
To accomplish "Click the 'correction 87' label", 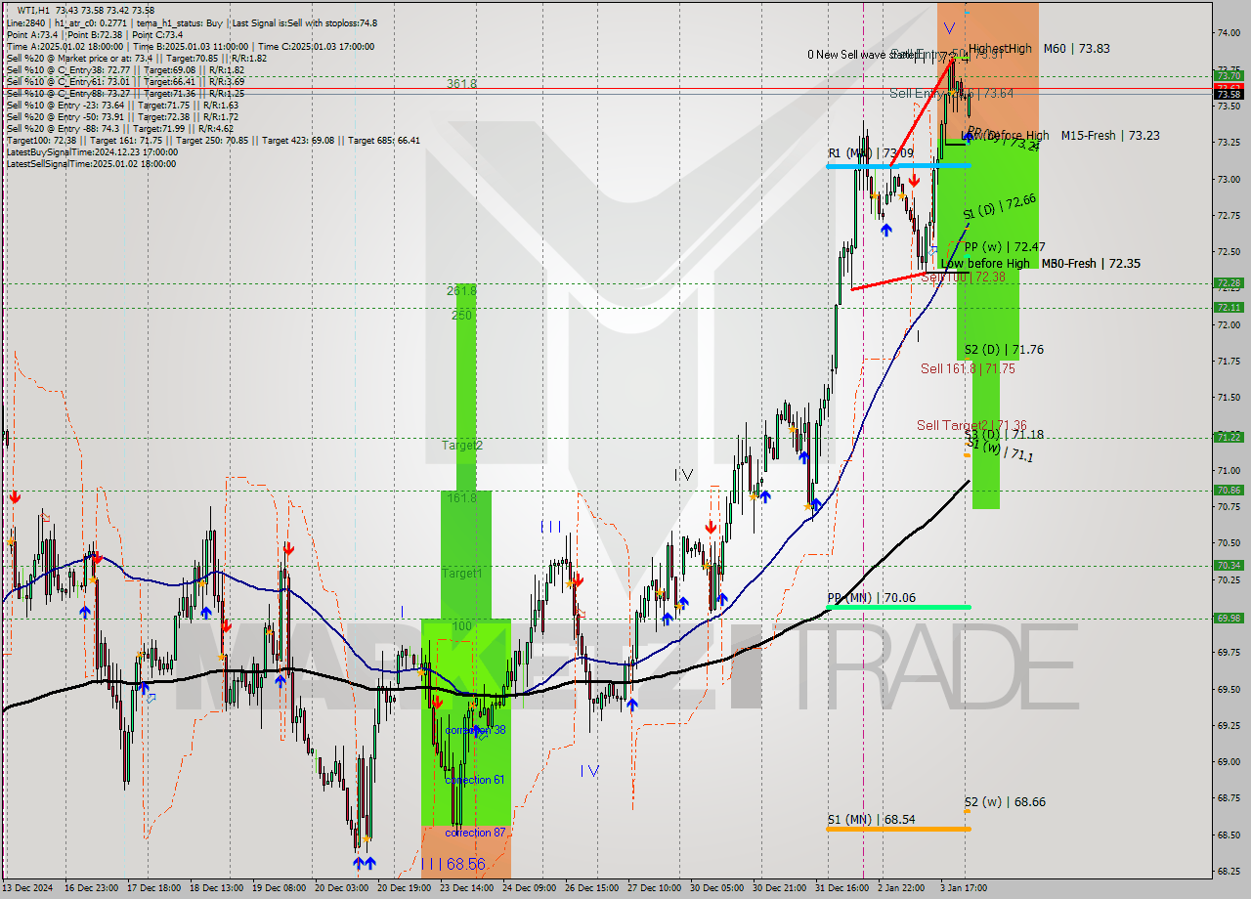I will tap(475, 833).
